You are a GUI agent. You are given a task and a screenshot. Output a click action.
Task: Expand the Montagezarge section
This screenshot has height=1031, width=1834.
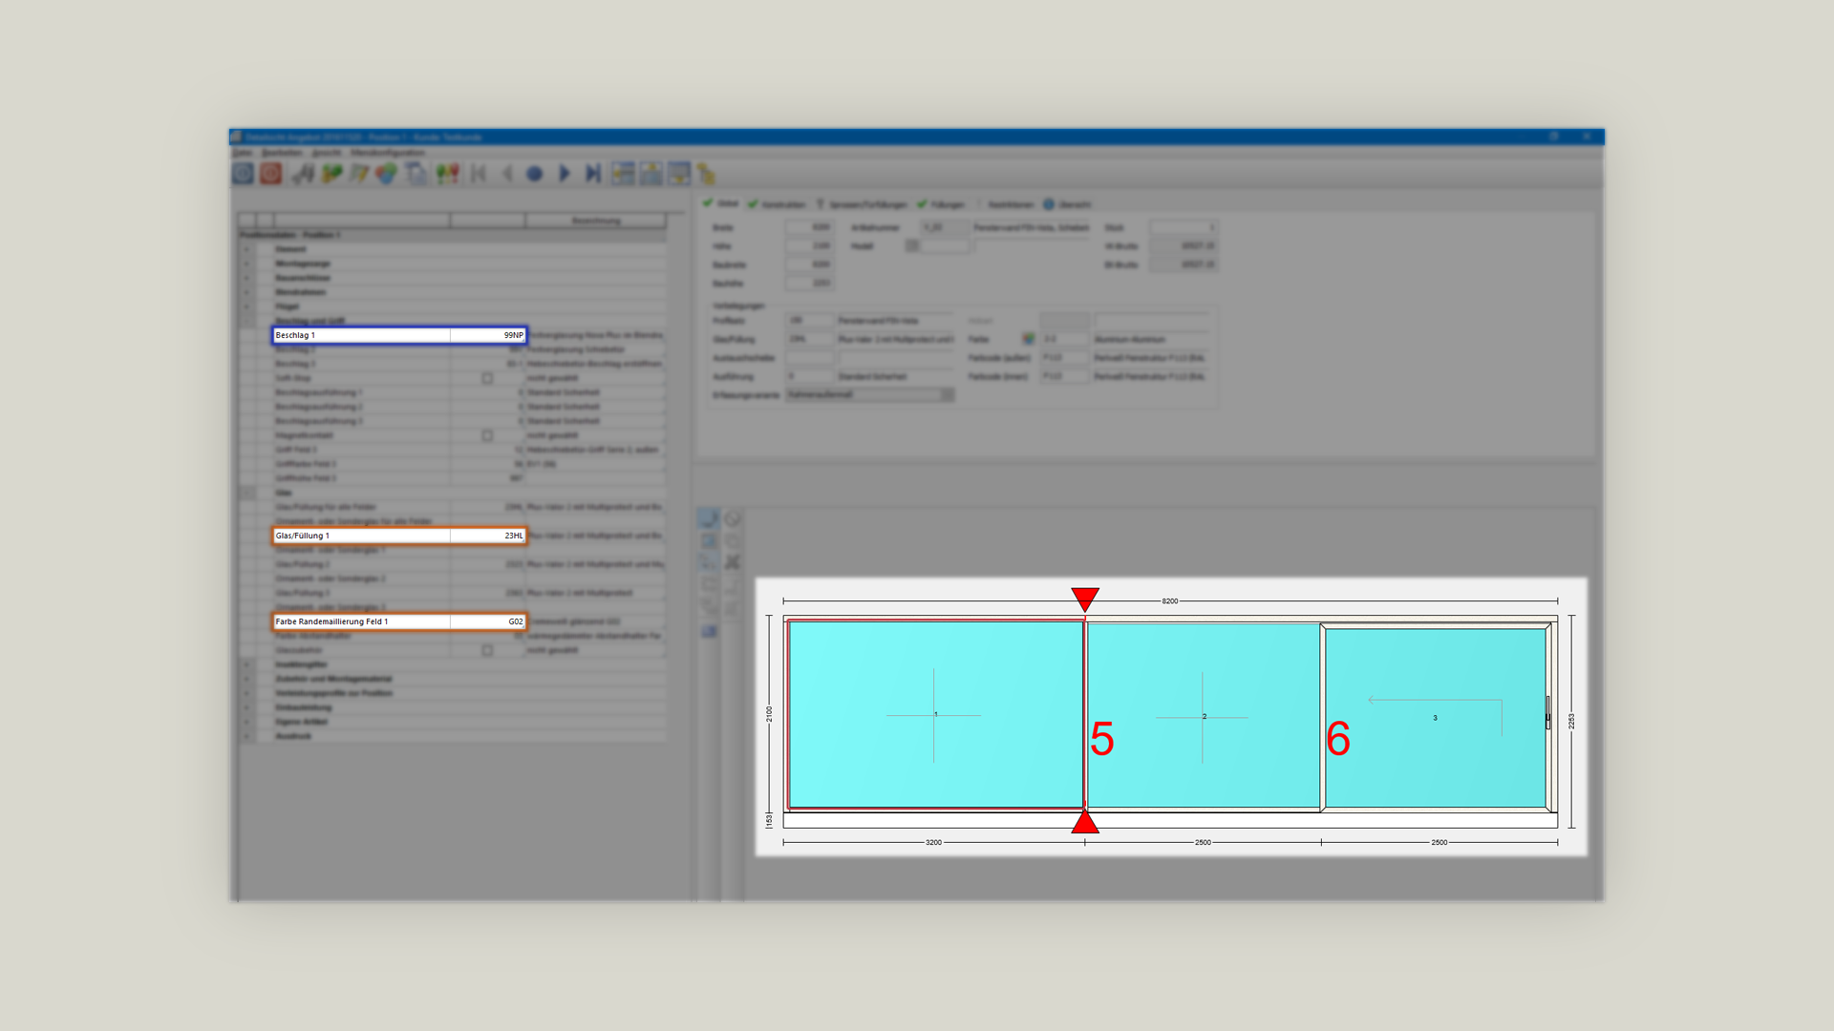click(246, 263)
